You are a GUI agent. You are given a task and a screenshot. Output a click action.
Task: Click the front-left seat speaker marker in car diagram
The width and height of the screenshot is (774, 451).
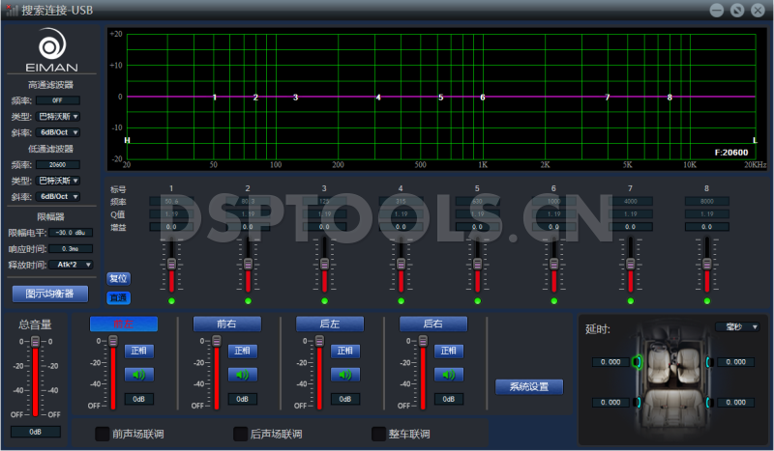tap(636, 362)
